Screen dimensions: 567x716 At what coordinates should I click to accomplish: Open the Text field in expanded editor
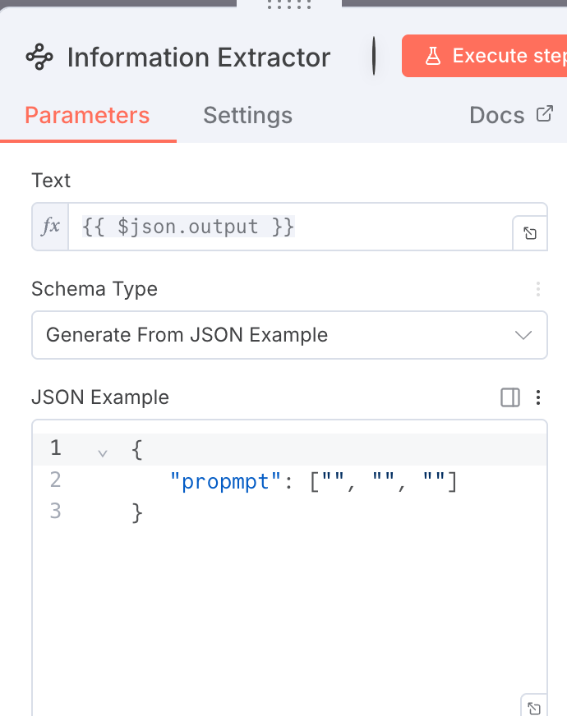pos(530,234)
